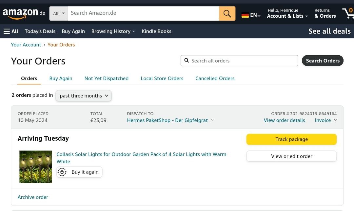
Task: Click the Archive order link
Action: coord(33,197)
